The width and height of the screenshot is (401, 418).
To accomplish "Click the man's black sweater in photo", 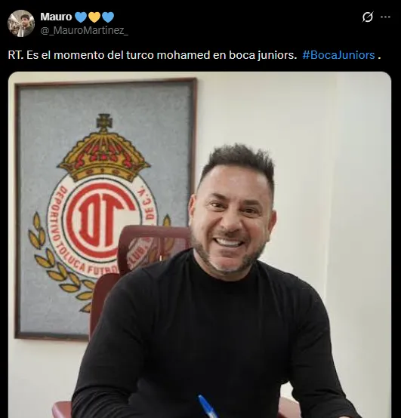I will tap(211, 341).
